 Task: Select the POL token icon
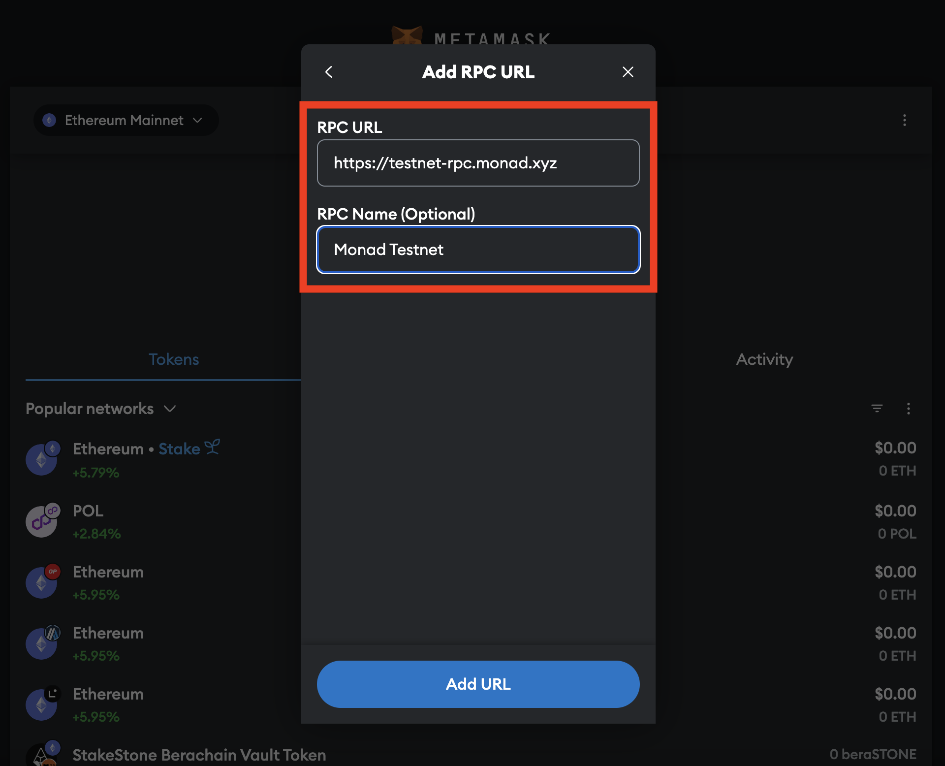[42, 521]
